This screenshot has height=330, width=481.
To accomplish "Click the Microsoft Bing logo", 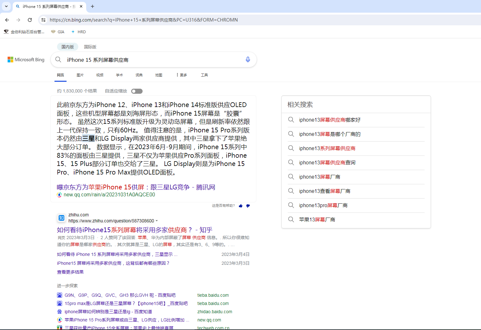I will (x=26, y=60).
